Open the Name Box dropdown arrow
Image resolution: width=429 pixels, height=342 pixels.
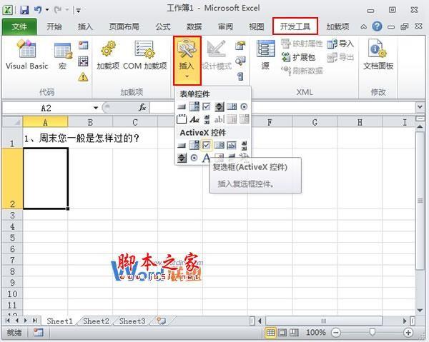96,108
